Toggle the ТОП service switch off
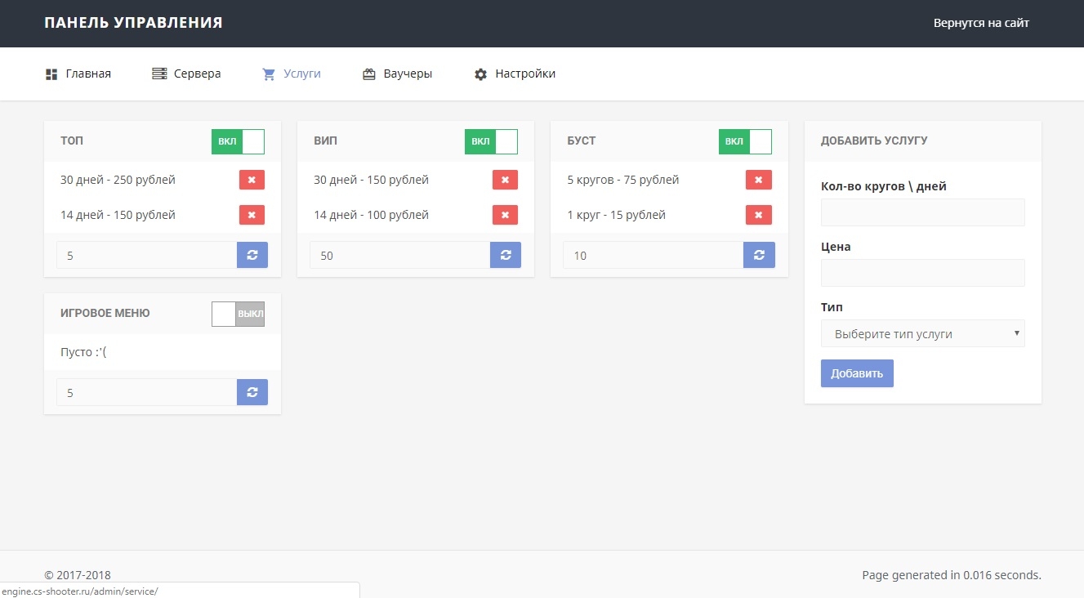This screenshot has height=598, width=1084. click(x=238, y=141)
